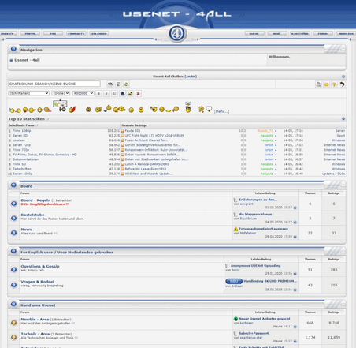Insert an image using the picture icon
This screenshot has width=356, height=348.
(130, 93)
